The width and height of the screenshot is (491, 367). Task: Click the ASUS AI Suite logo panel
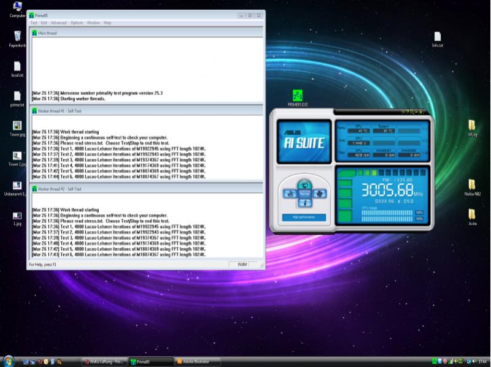(304, 142)
